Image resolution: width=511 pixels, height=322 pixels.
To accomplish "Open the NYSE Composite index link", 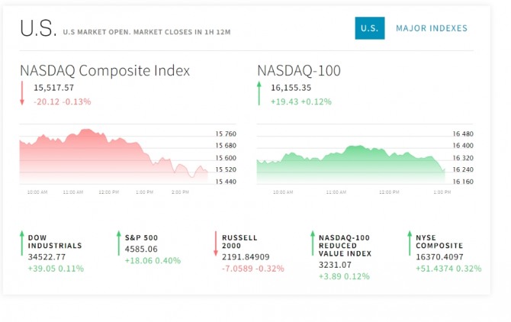I will pos(439,242).
